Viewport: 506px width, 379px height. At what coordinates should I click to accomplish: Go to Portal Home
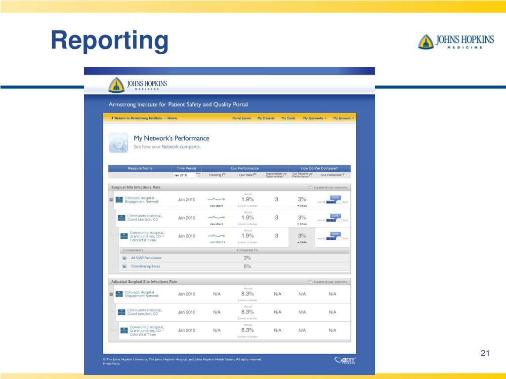(241, 118)
